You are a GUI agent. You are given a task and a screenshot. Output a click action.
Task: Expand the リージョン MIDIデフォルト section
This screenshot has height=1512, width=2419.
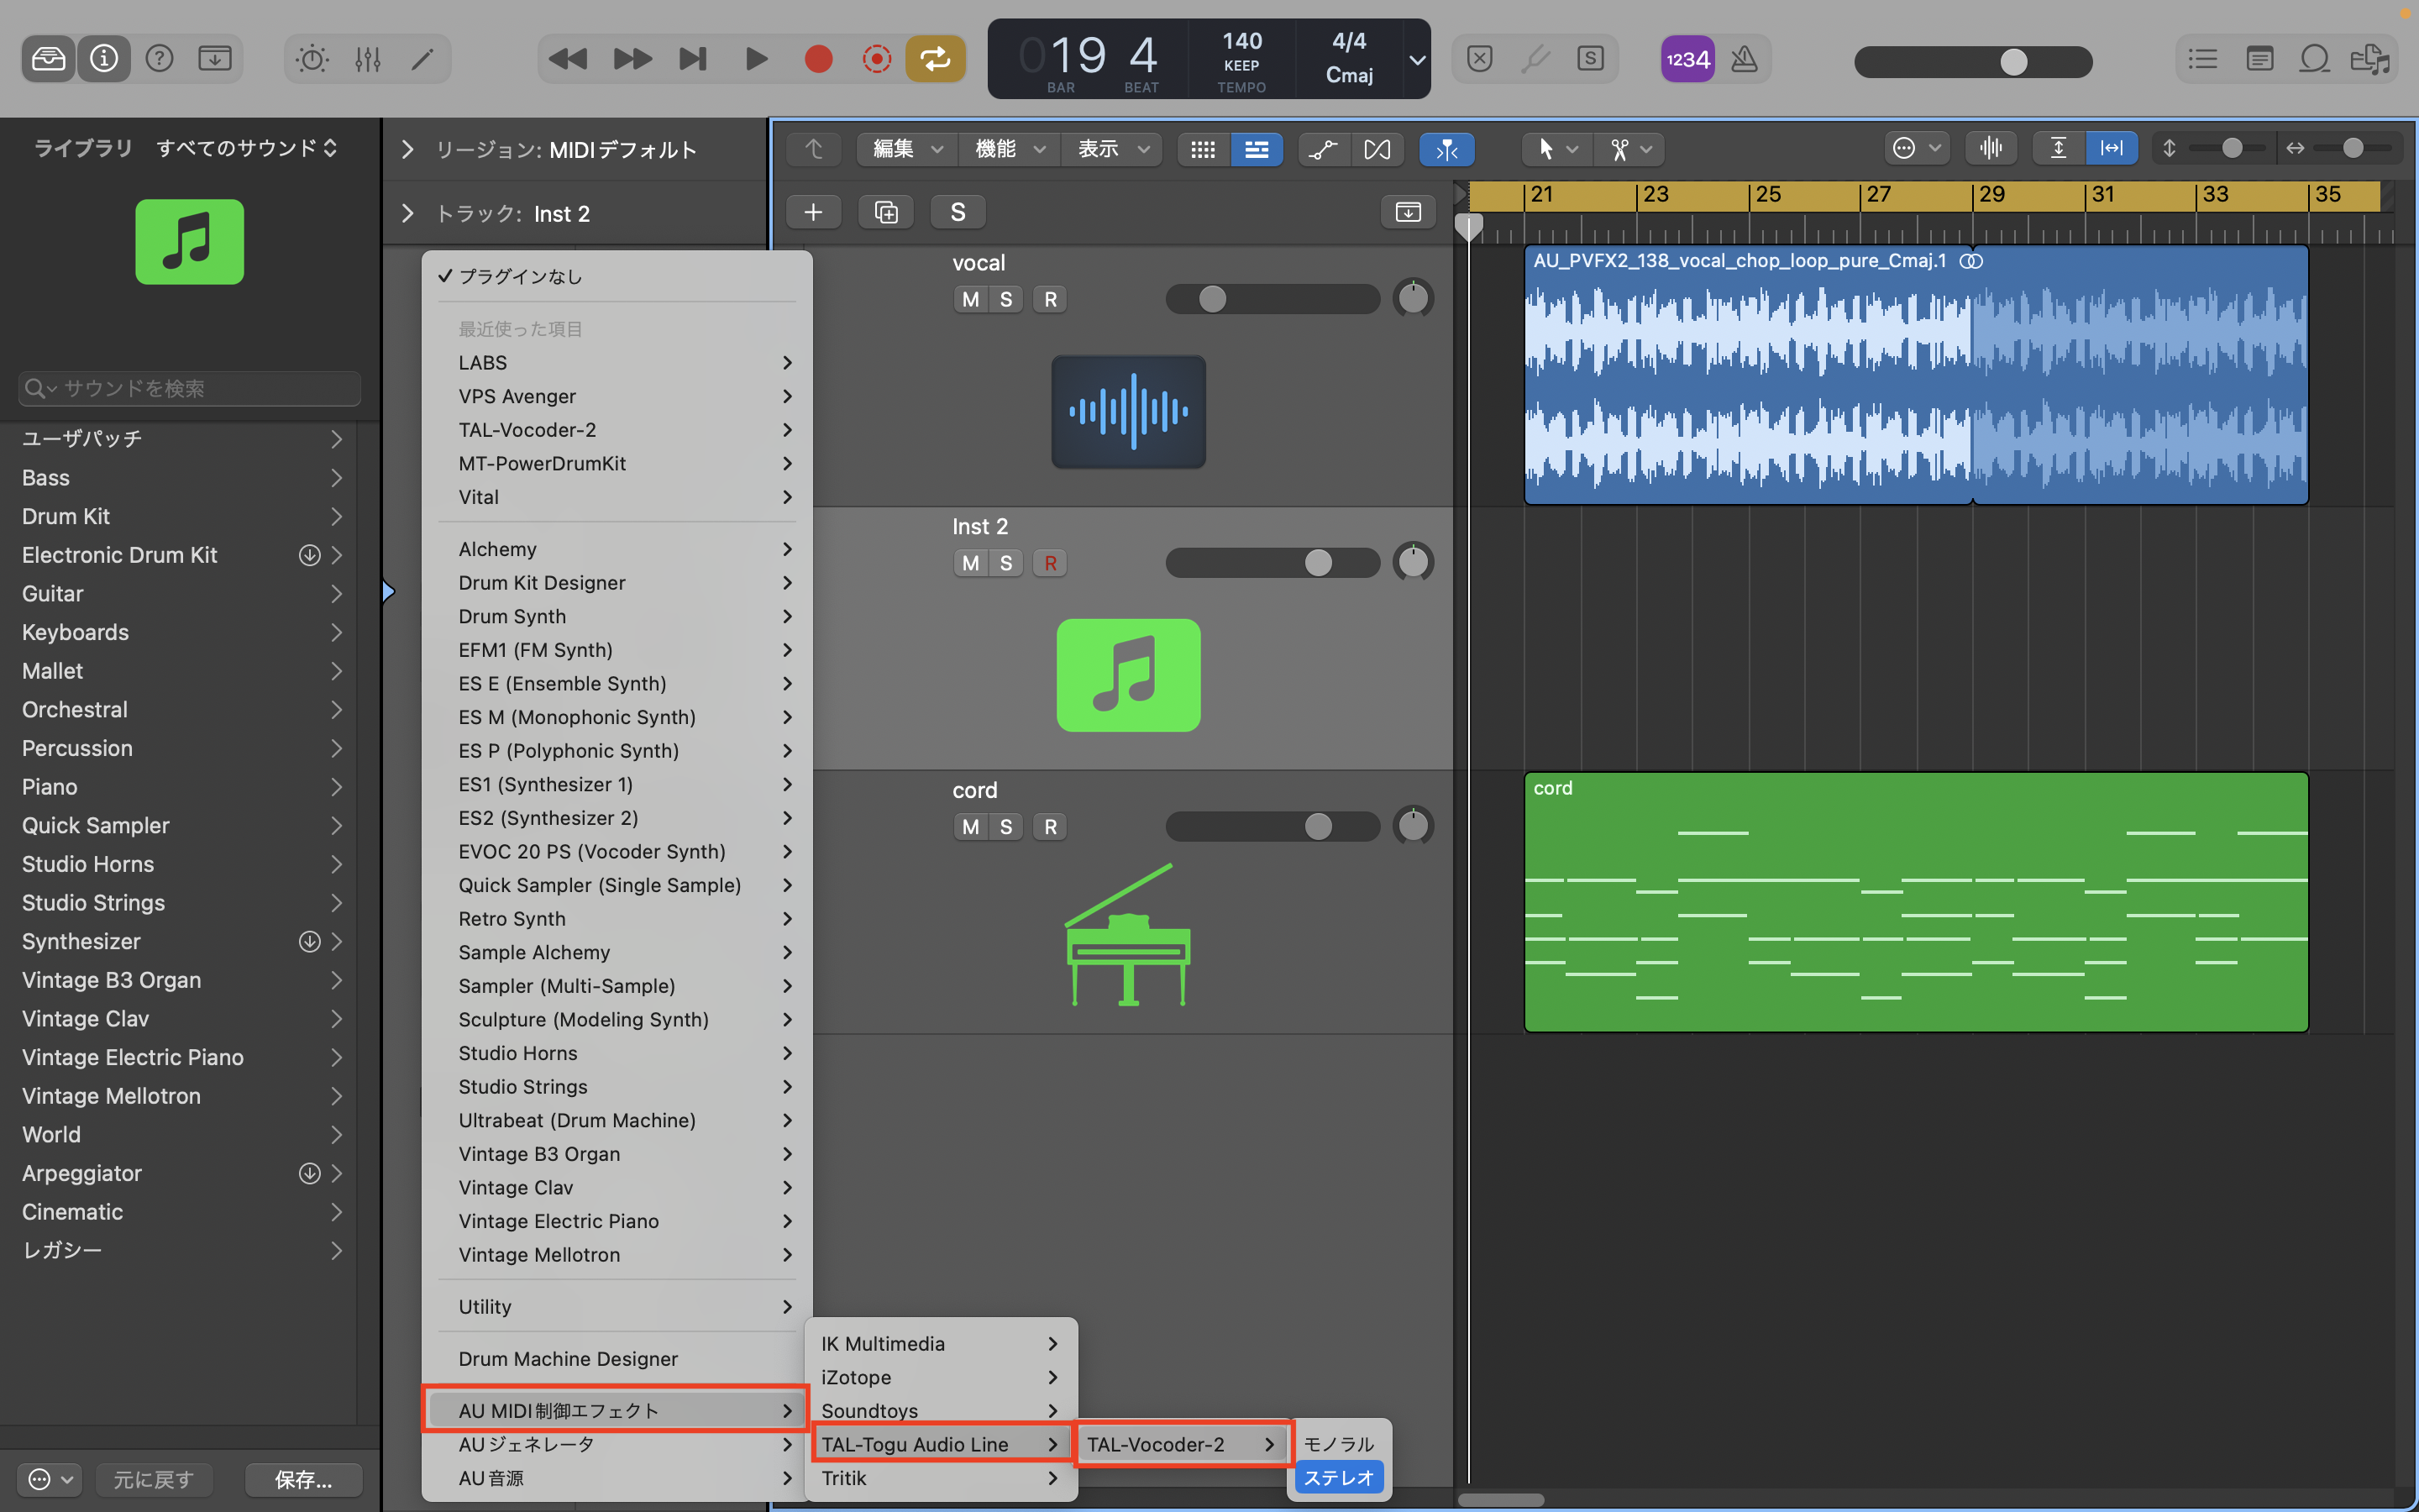click(x=407, y=150)
